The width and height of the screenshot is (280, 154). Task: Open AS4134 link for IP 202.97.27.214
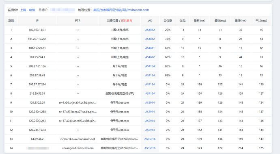coord(150,84)
